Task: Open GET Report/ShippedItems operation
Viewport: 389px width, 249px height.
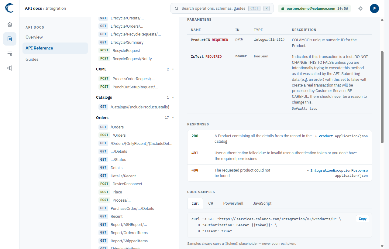Action: point(135,241)
